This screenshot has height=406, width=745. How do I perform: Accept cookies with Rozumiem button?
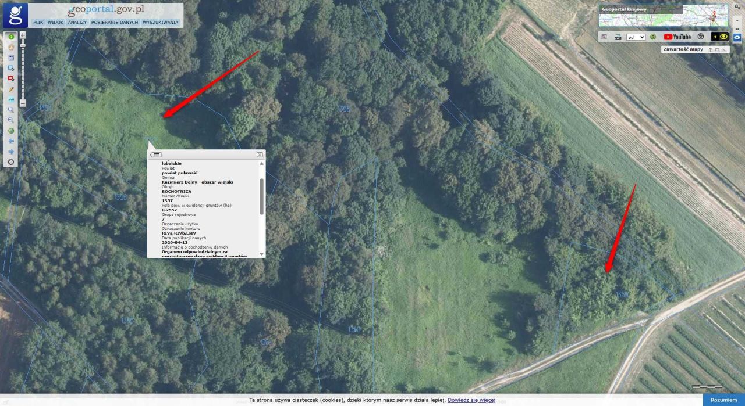(x=724, y=400)
